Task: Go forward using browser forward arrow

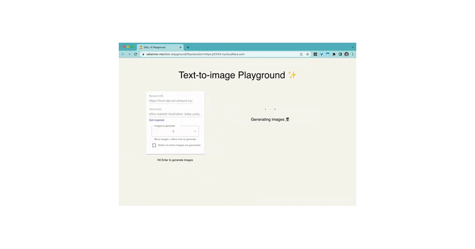Action: tap(129, 54)
